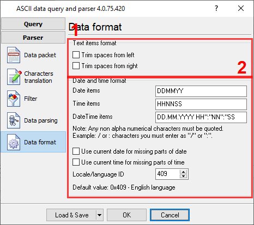
Task: Click the Load & Save button
Action: [x=71, y=215]
